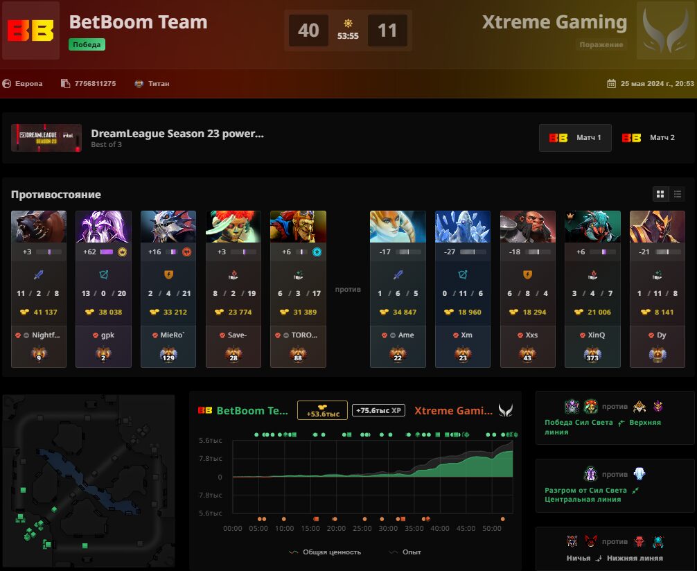Open the DreamLeague Season 23 tournament link
This screenshot has height=571, width=697.
(x=177, y=134)
